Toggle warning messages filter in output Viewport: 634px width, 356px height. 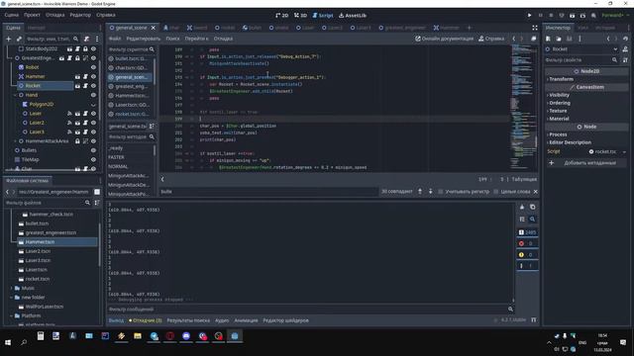click(x=528, y=255)
